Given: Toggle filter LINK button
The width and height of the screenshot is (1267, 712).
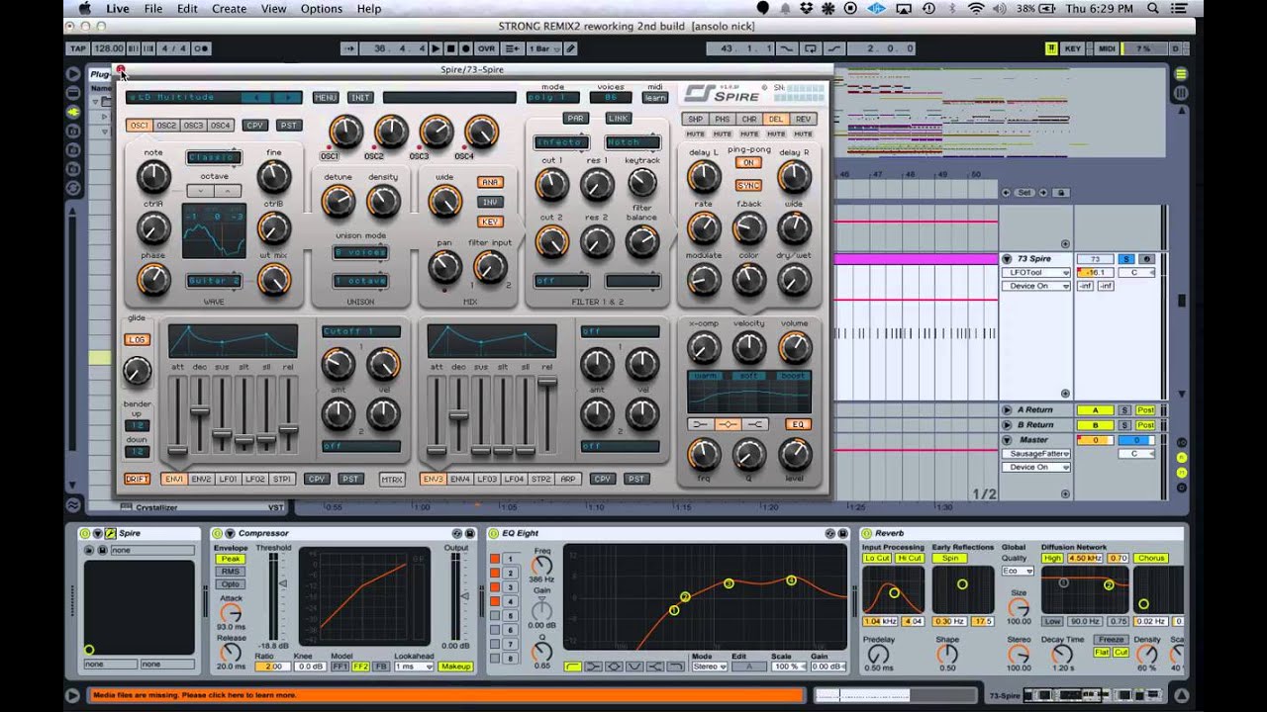Looking at the screenshot, I should (x=618, y=118).
